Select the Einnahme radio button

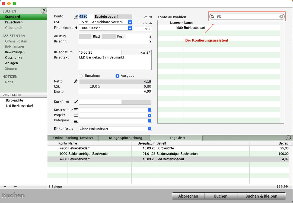81,76
